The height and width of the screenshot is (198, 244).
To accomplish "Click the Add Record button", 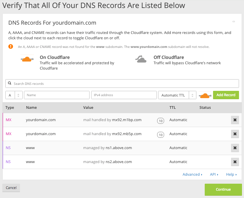I will (226, 95).
